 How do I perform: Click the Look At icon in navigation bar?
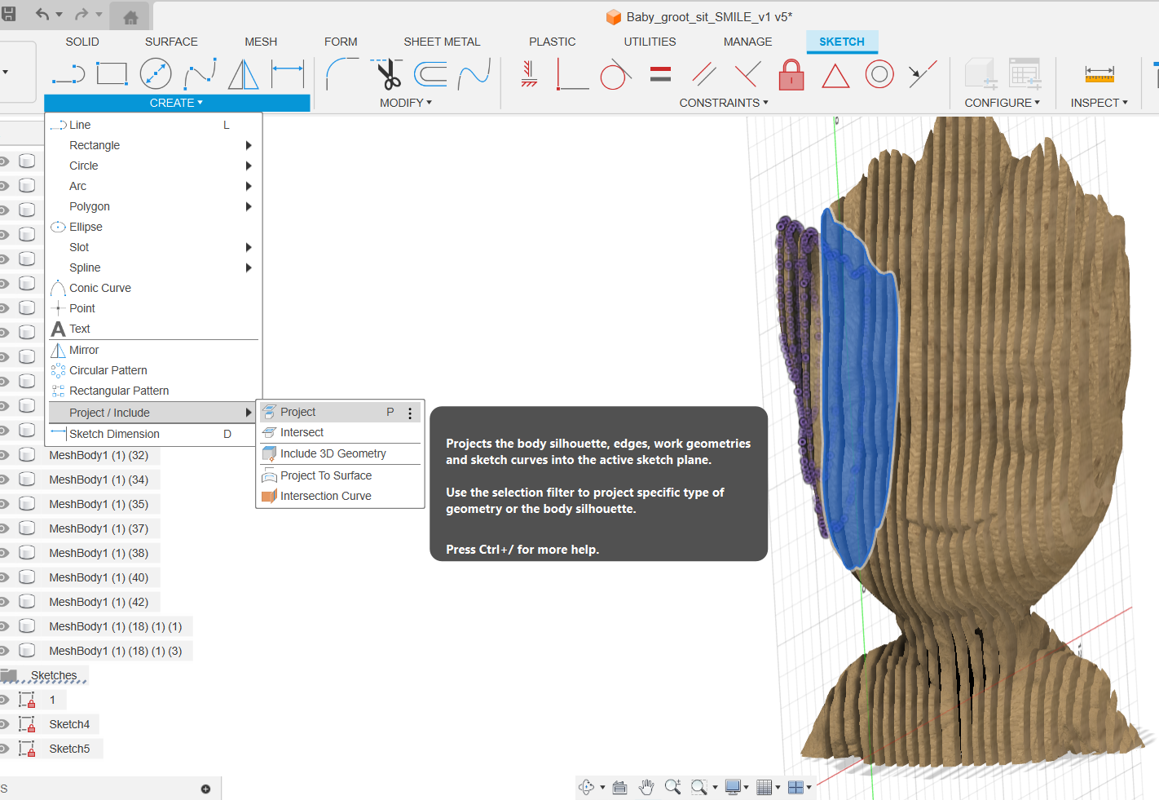click(x=619, y=787)
